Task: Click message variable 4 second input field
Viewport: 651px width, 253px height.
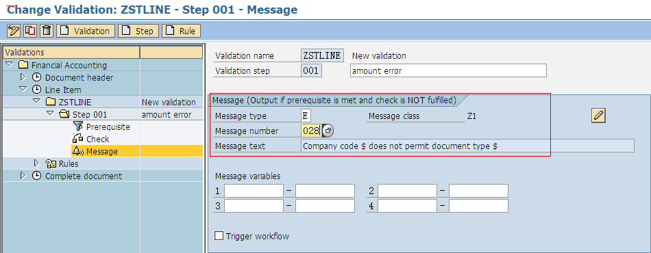Action: 479,206
